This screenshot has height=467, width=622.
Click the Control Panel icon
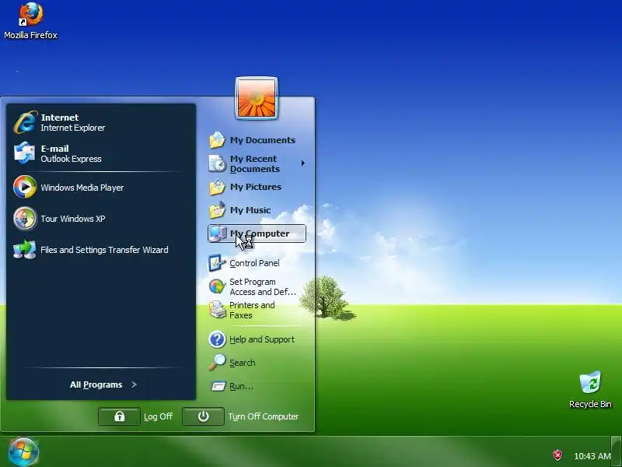point(217,263)
